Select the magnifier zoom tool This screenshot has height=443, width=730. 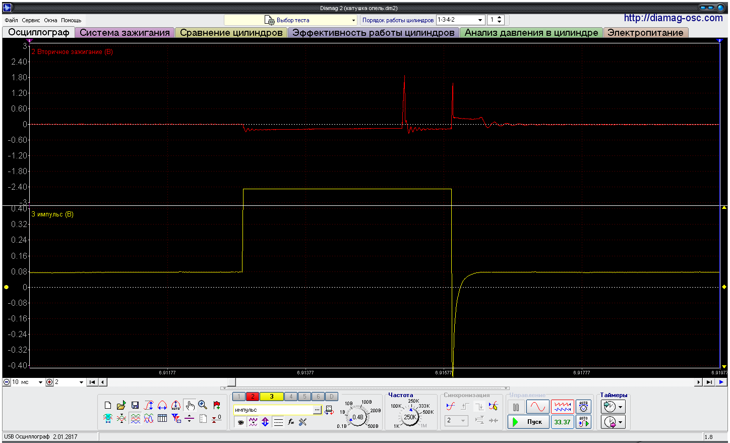pos(203,405)
